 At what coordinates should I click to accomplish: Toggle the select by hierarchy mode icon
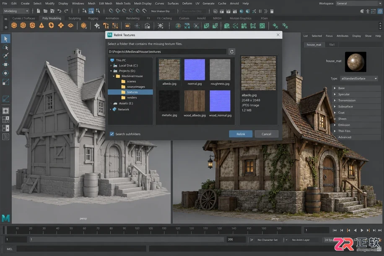pyautogui.click(x=84, y=11)
